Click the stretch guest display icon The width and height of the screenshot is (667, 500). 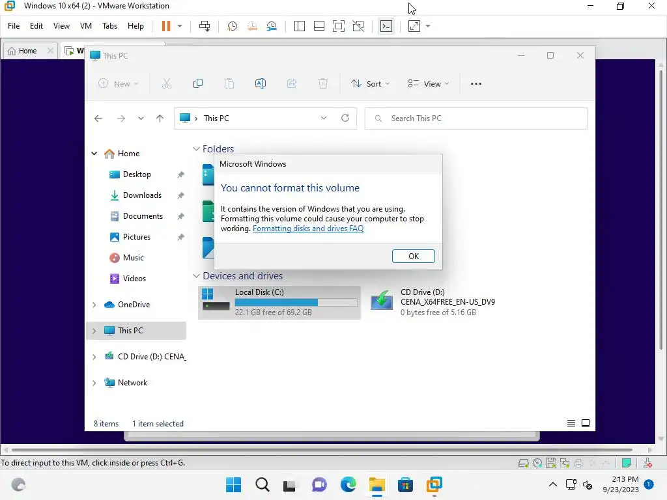[x=414, y=26]
